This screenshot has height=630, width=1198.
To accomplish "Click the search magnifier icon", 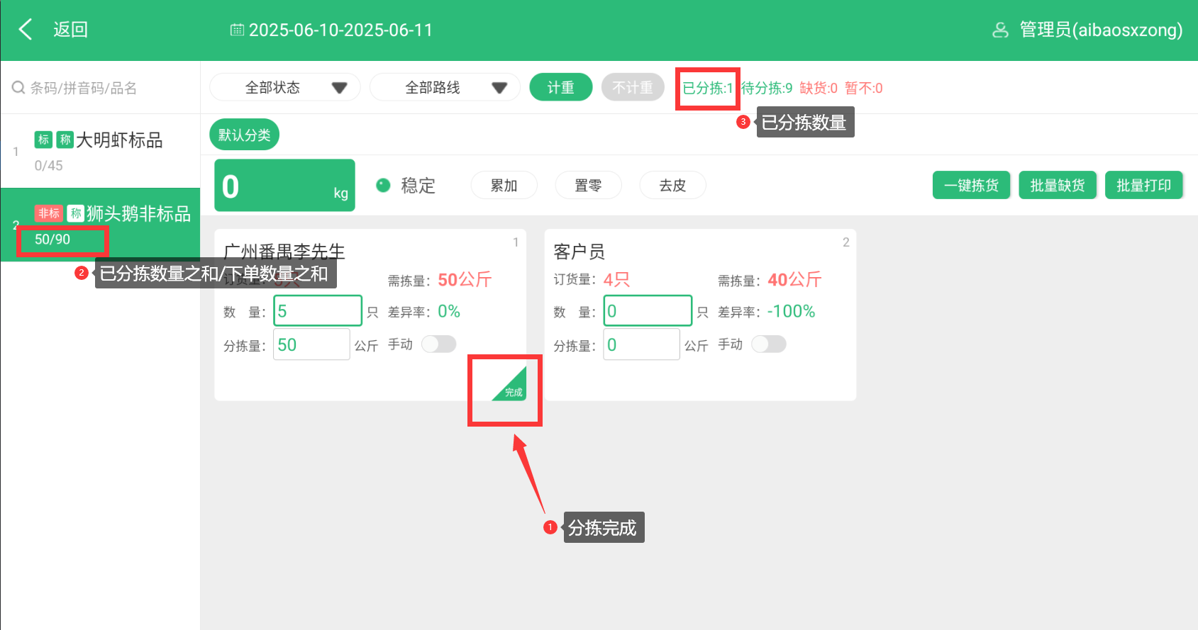I will pyautogui.click(x=18, y=88).
